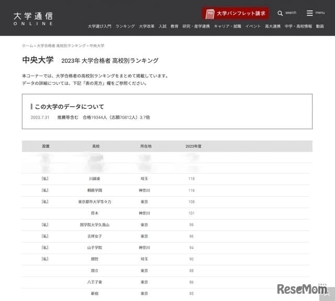335x301 pixels.
Task: Click value 101 in 厚木 row
Action: coord(192,213)
